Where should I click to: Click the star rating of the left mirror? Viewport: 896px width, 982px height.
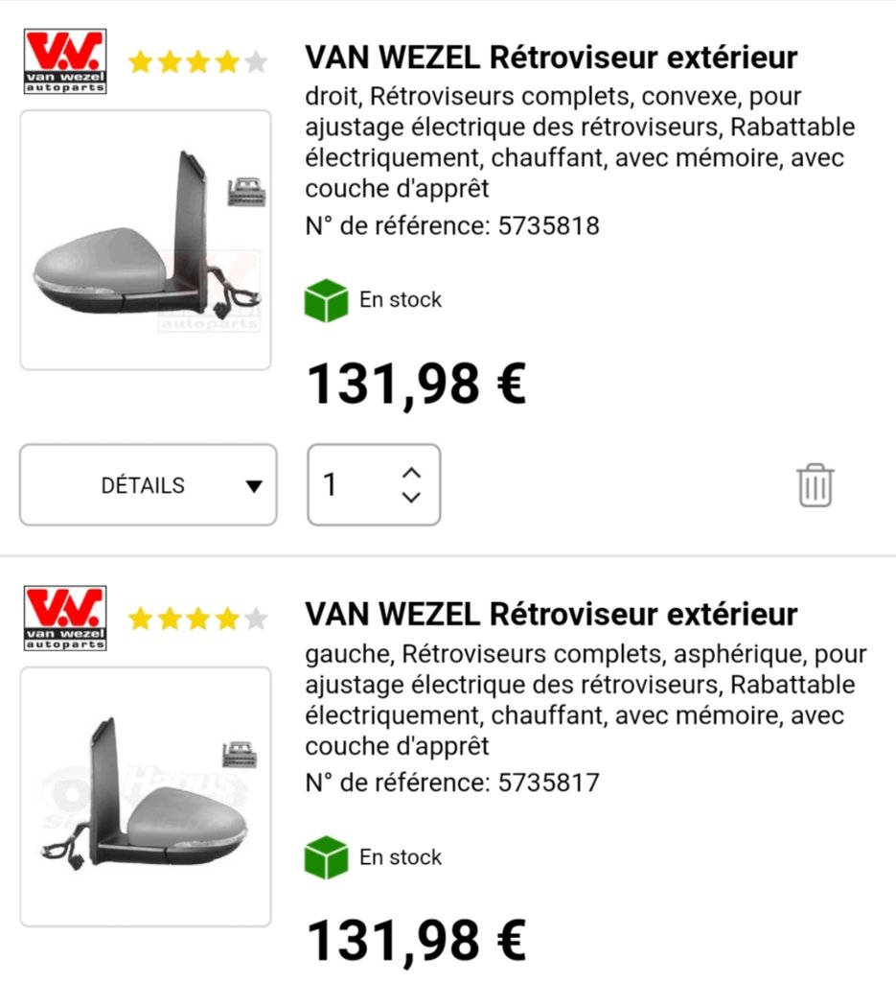pos(197,620)
